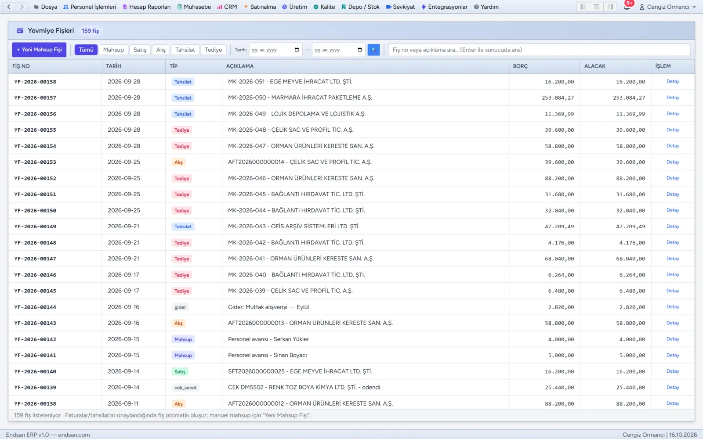Click the fiş no search box
703x439 pixels.
[x=539, y=50]
